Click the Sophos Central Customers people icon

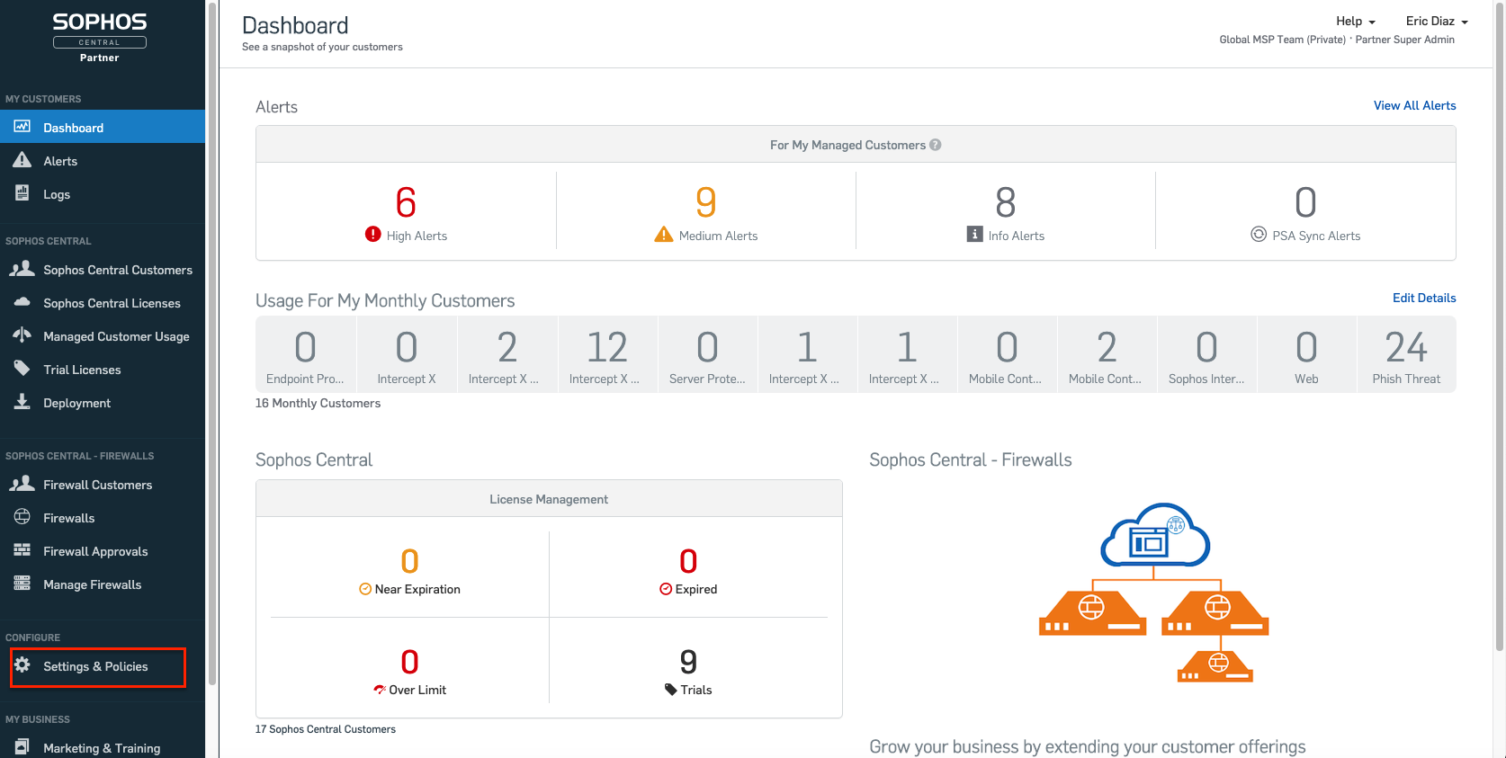[x=22, y=268]
